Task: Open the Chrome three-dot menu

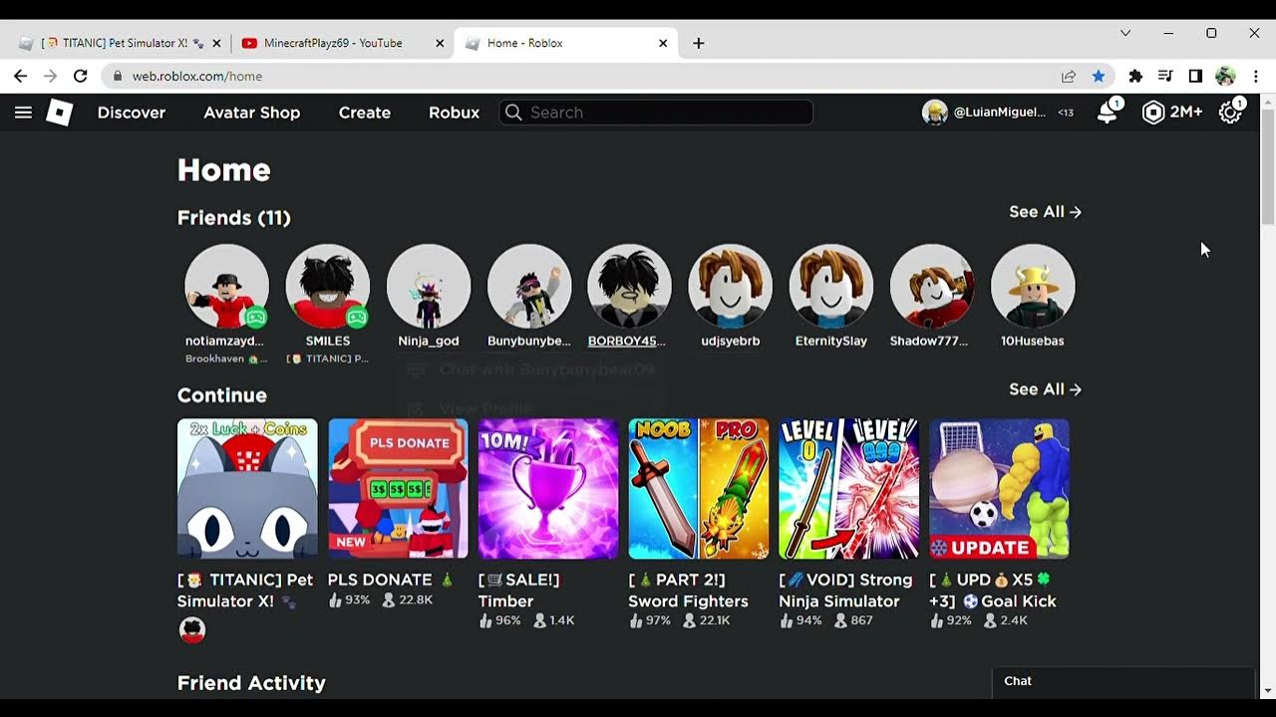Action: 1256,76
